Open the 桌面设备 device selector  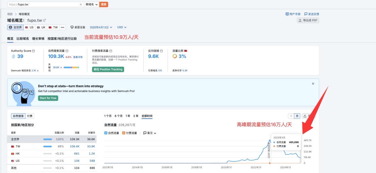(78, 27)
